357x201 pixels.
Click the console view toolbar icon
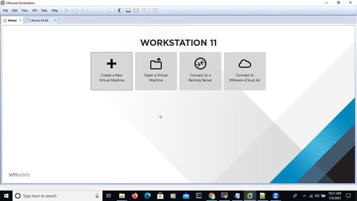click(155, 11)
